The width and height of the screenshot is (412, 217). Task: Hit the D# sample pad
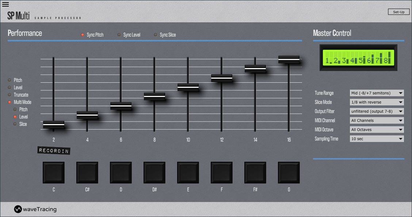pyautogui.click(x=154, y=173)
